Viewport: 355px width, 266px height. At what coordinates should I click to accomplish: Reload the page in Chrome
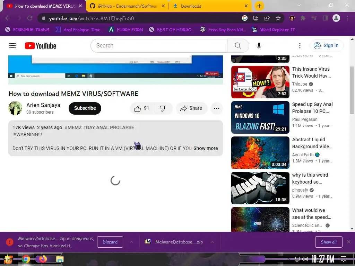point(30,18)
